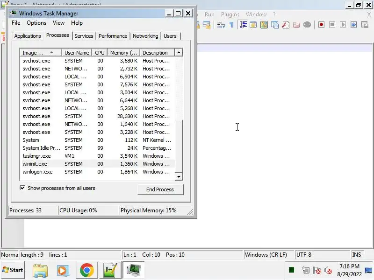Open the Document List icon
This screenshot has width=374, height=280.
tap(275, 25)
